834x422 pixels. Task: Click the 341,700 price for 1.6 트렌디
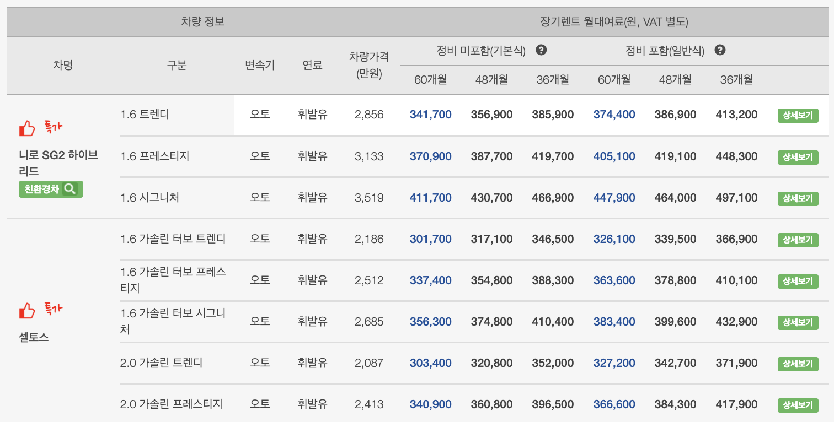coord(430,115)
